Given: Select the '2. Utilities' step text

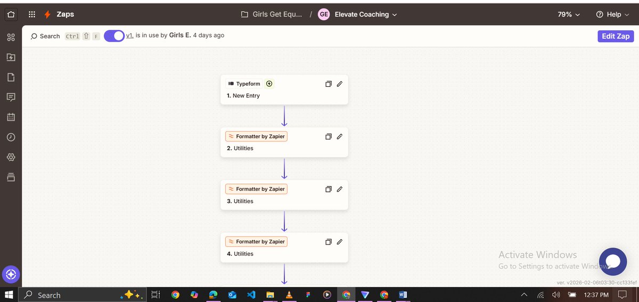Looking at the screenshot, I should 240,149.
